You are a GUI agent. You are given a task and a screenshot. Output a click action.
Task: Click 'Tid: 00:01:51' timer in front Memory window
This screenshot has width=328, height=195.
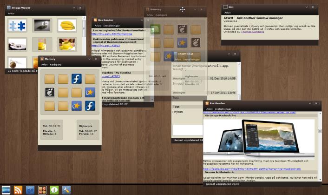click(x=52, y=126)
